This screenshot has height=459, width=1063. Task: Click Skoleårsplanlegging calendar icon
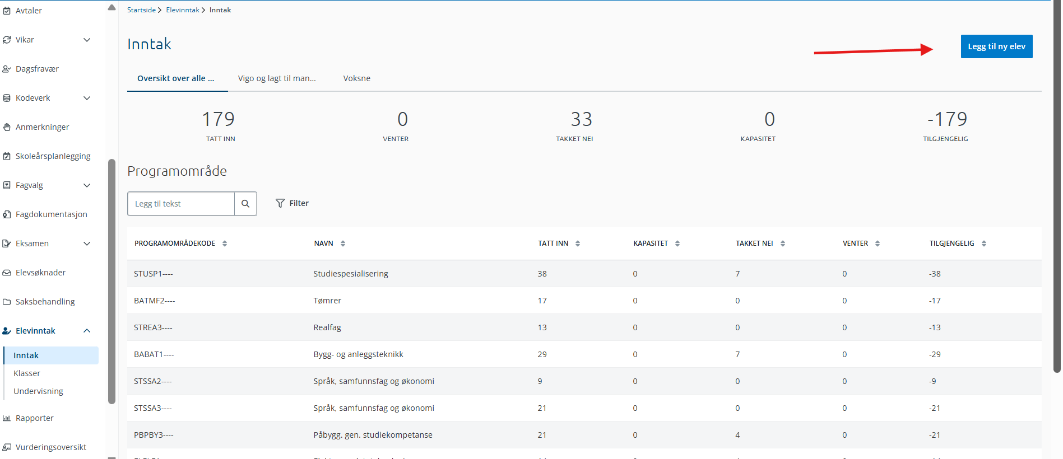pyautogui.click(x=7, y=156)
